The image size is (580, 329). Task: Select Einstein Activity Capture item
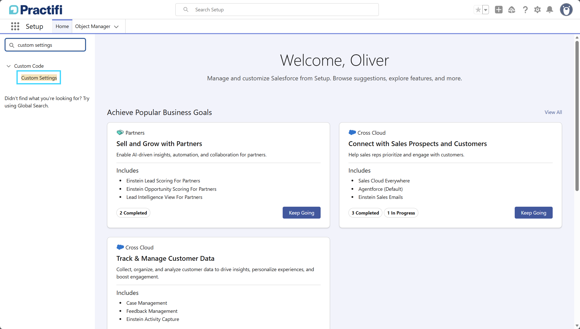tap(153, 319)
